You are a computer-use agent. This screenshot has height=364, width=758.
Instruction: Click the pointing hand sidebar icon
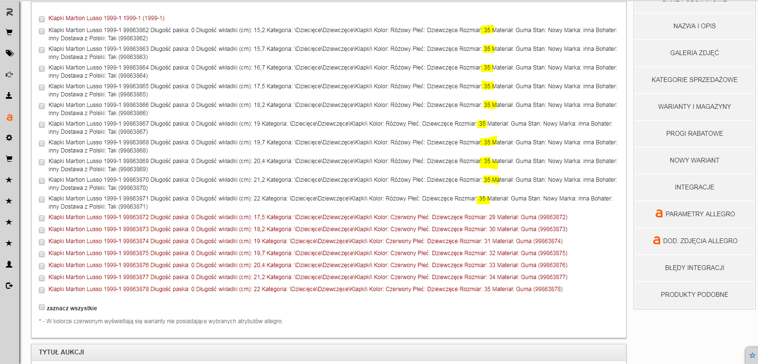click(x=9, y=74)
